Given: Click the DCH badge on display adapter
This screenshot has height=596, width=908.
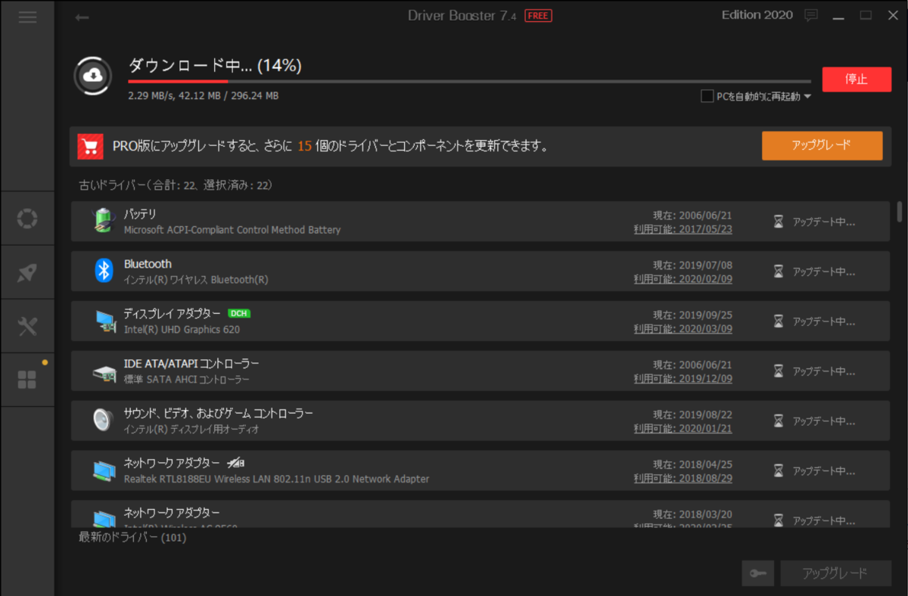Looking at the screenshot, I should (239, 313).
